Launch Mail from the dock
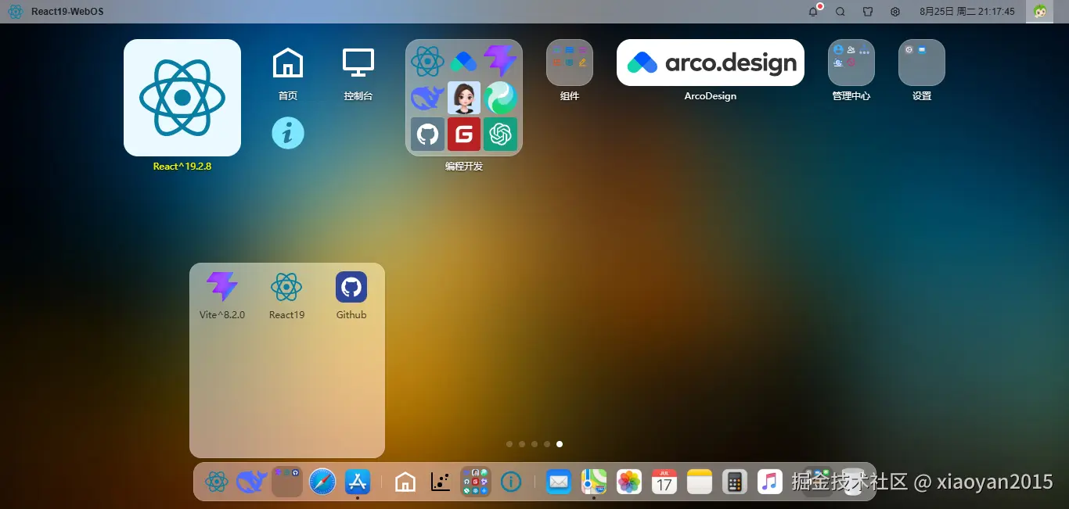 coord(559,482)
